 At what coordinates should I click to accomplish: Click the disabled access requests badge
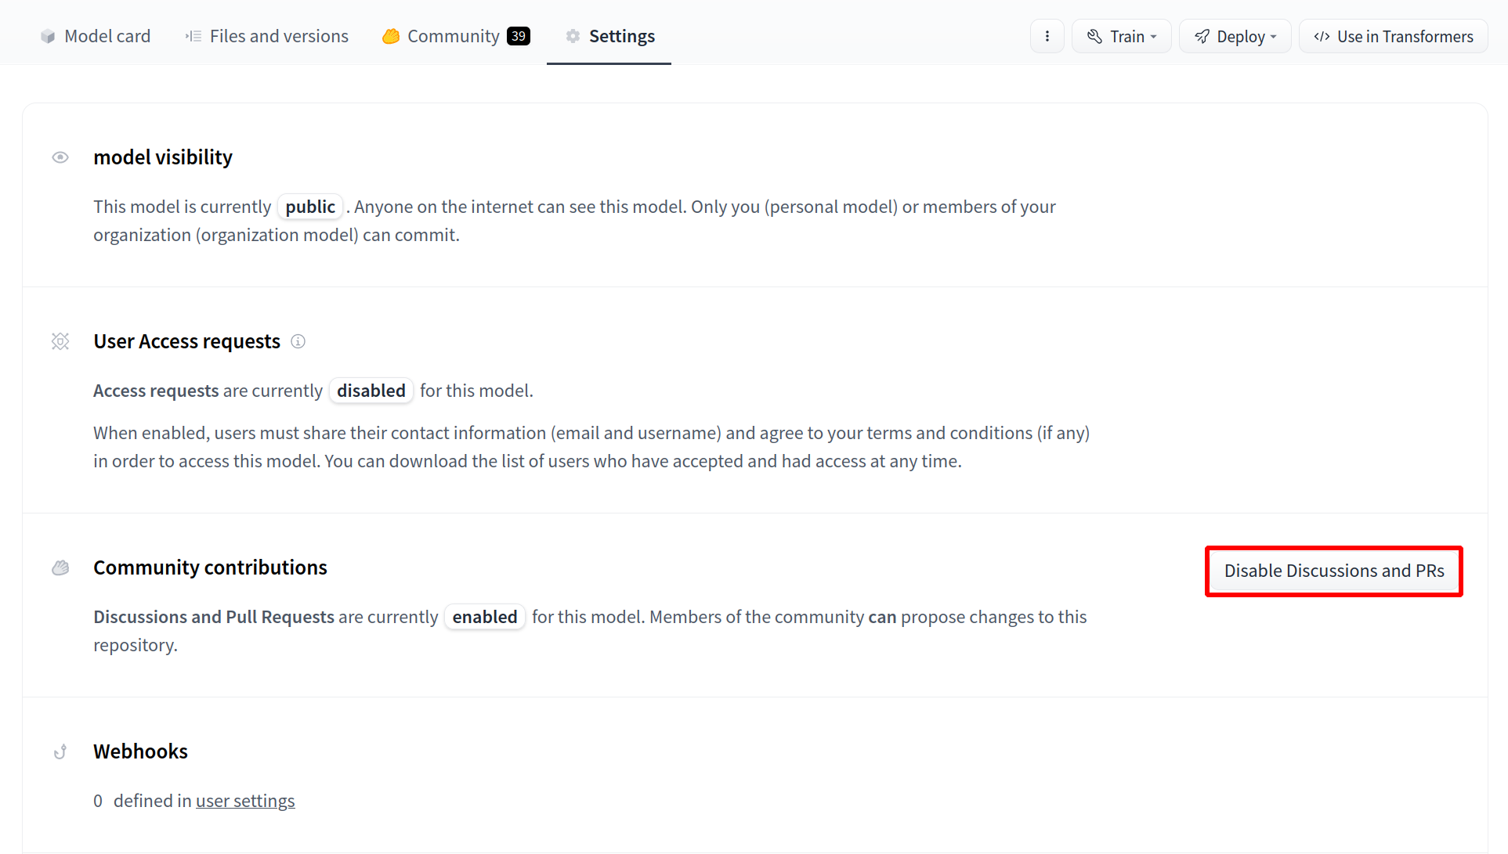click(371, 391)
